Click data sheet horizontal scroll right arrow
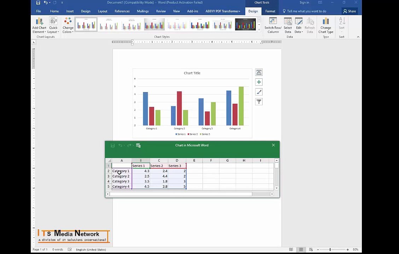 272,194
